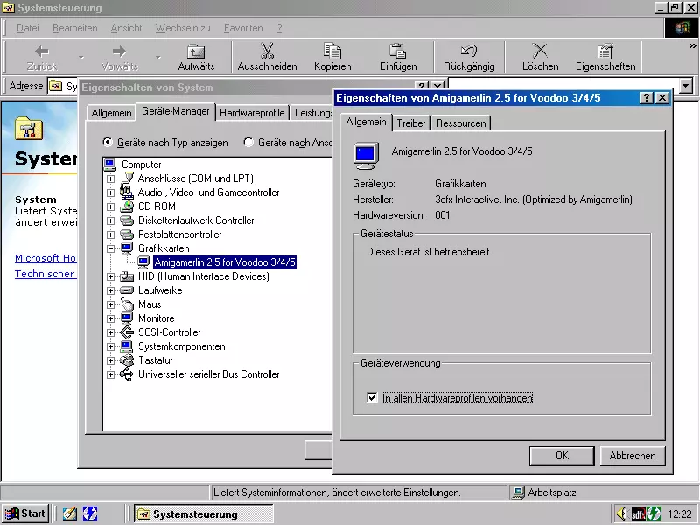Select 'Geräte nach Anschluss' radio button
Viewport: 700px width, 525px height.
coord(248,142)
